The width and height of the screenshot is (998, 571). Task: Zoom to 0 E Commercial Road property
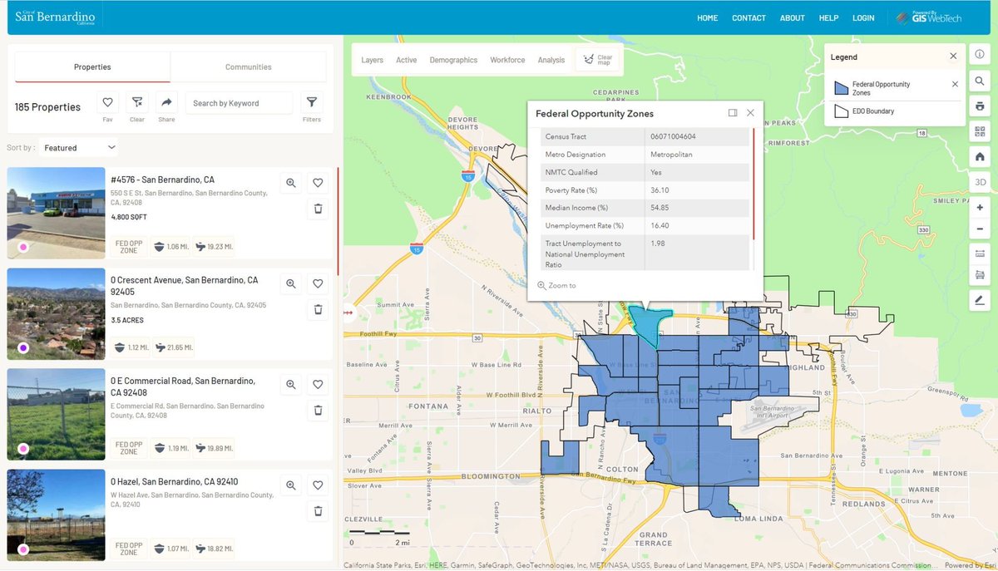[x=291, y=385]
